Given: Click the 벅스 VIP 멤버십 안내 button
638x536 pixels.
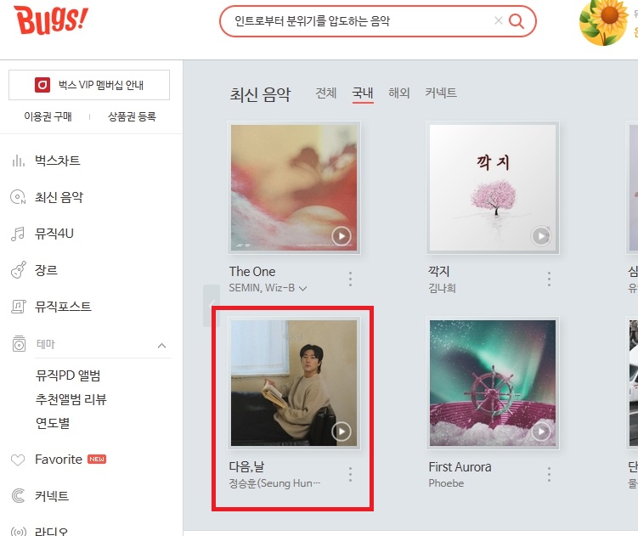Looking at the screenshot, I should [89, 85].
